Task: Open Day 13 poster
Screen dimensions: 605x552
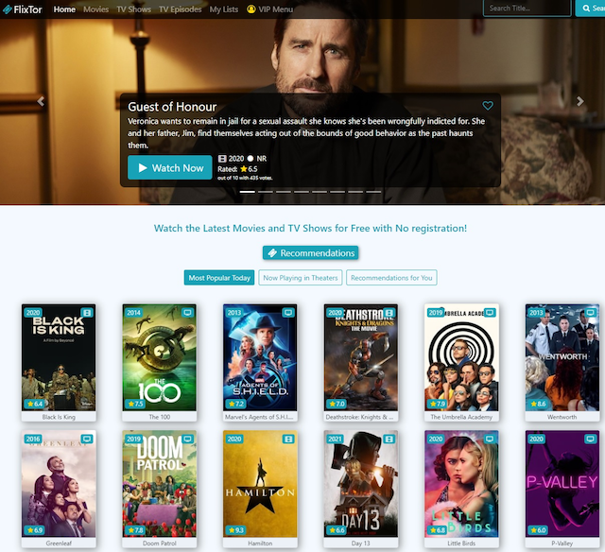Action: coord(361,484)
